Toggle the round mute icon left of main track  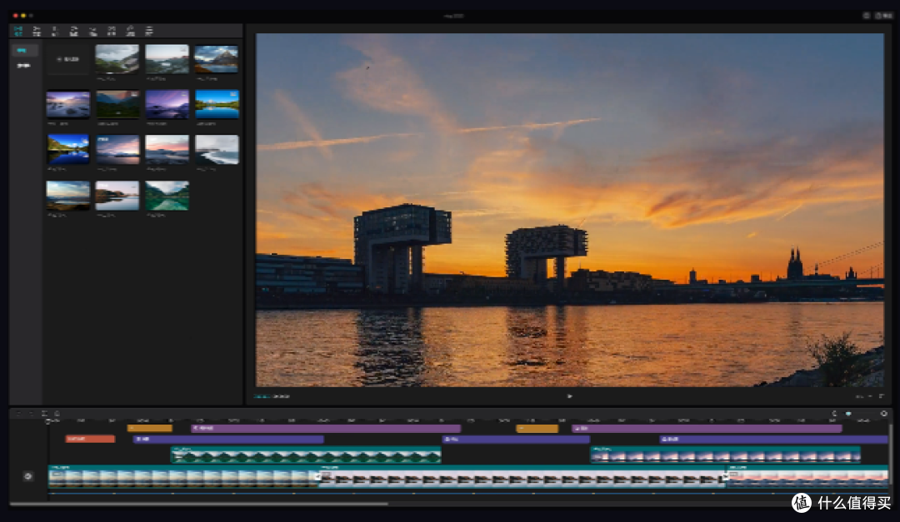point(28,476)
